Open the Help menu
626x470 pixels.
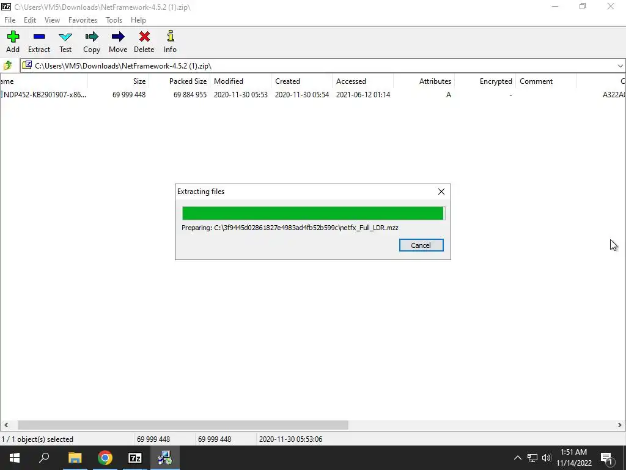pos(138,20)
